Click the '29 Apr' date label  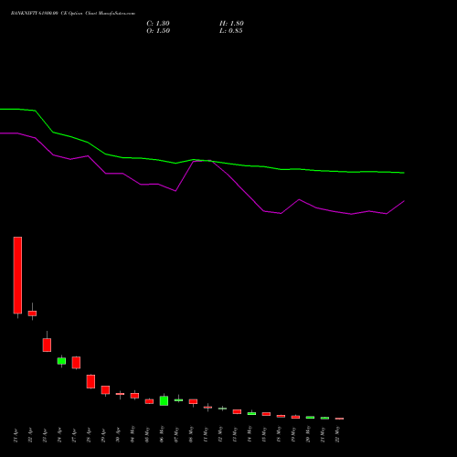(103, 436)
